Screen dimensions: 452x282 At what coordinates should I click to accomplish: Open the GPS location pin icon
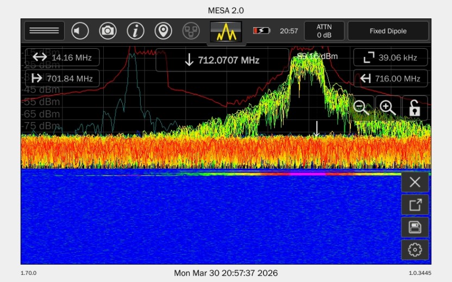163,31
